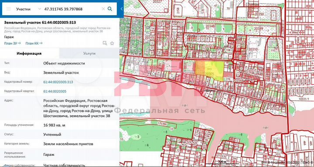Click the address text under Адрес
This screenshot has height=167, width=314.
[x=79, y=108]
